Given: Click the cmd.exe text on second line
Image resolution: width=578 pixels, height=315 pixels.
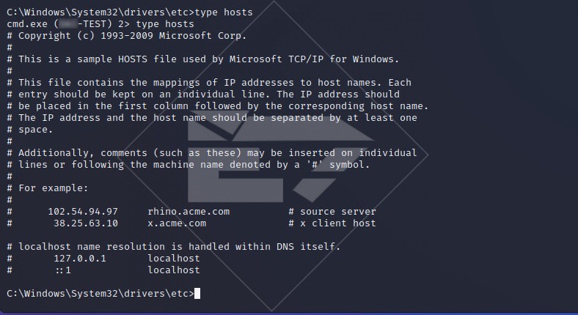Looking at the screenshot, I should tap(26, 24).
